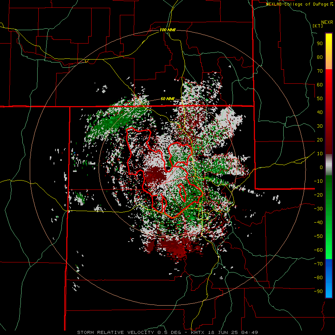Viewport: 335px width, 335px height.
Task: Click the 40 value on velocity scale
Action: pos(320,112)
